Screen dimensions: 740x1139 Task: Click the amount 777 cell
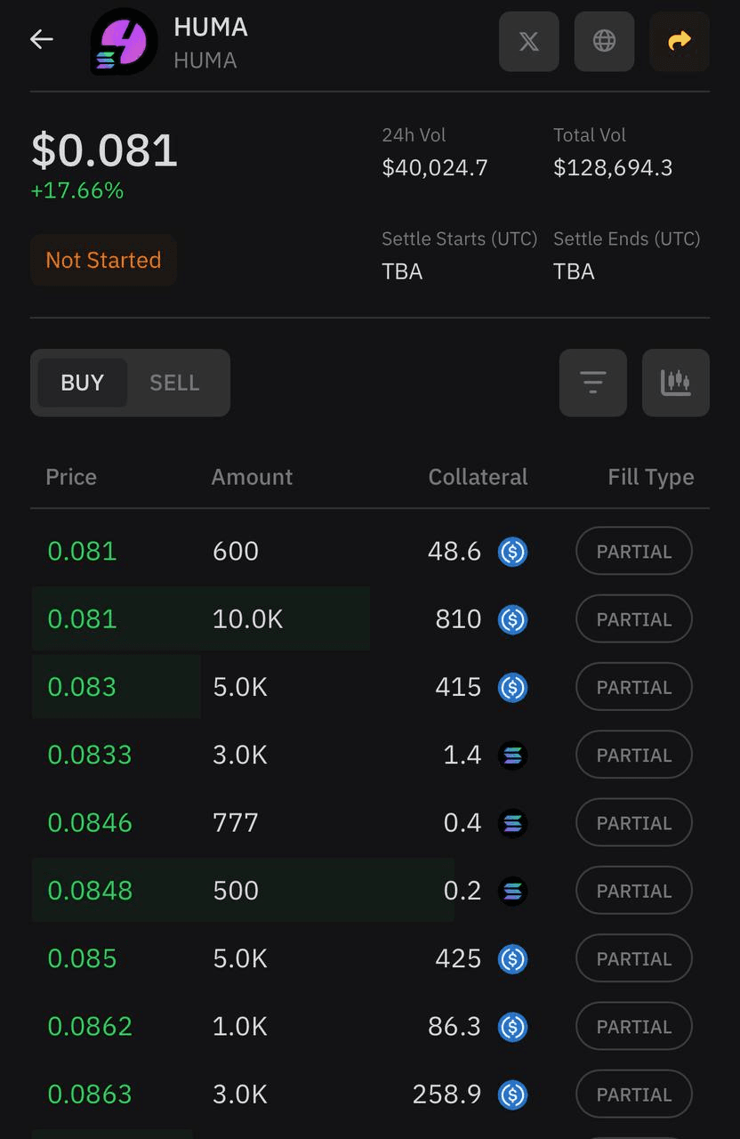pyautogui.click(x=236, y=822)
